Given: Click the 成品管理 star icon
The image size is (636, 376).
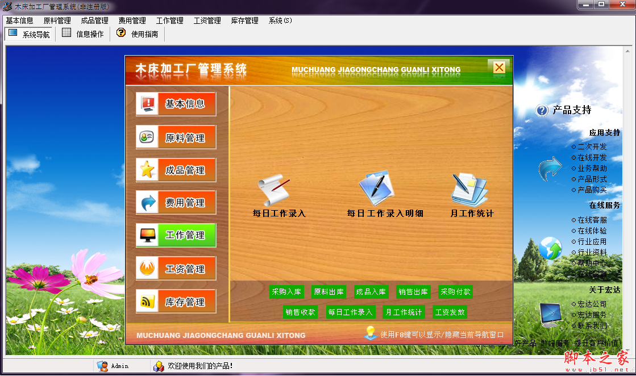Looking at the screenshot, I should click(147, 170).
